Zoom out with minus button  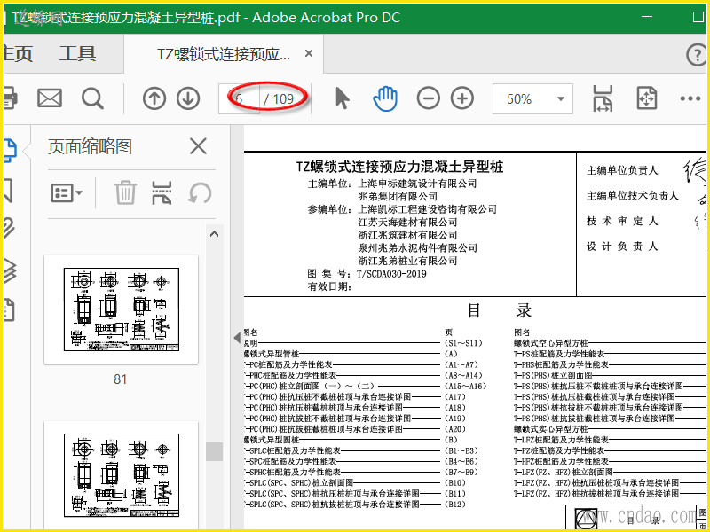pyautogui.click(x=429, y=98)
